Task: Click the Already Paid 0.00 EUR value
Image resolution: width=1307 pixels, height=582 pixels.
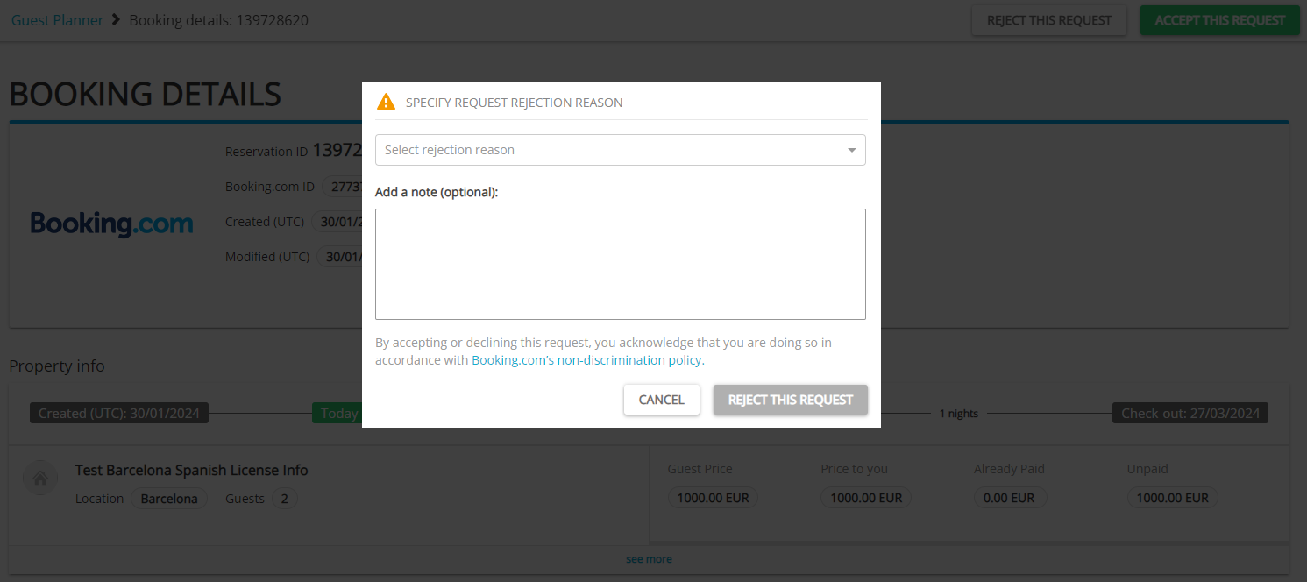Action: click(1010, 498)
